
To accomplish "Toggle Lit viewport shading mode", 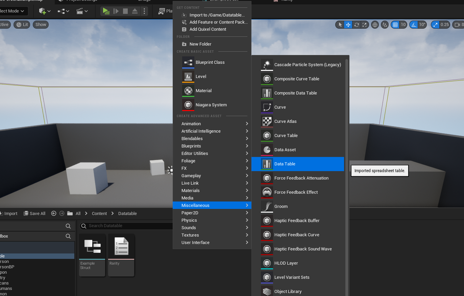I will click(x=22, y=24).
